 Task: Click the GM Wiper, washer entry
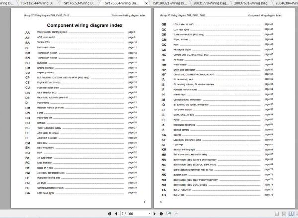[217, 40]
